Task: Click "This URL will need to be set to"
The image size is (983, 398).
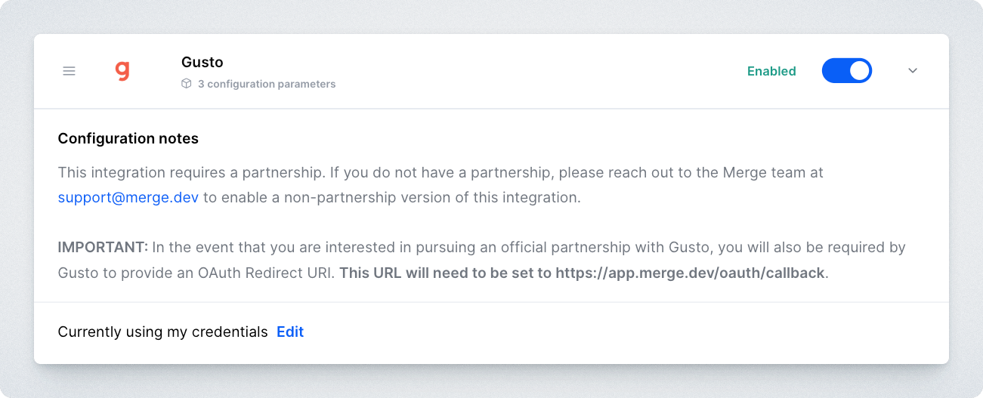Action: point(446,273)
